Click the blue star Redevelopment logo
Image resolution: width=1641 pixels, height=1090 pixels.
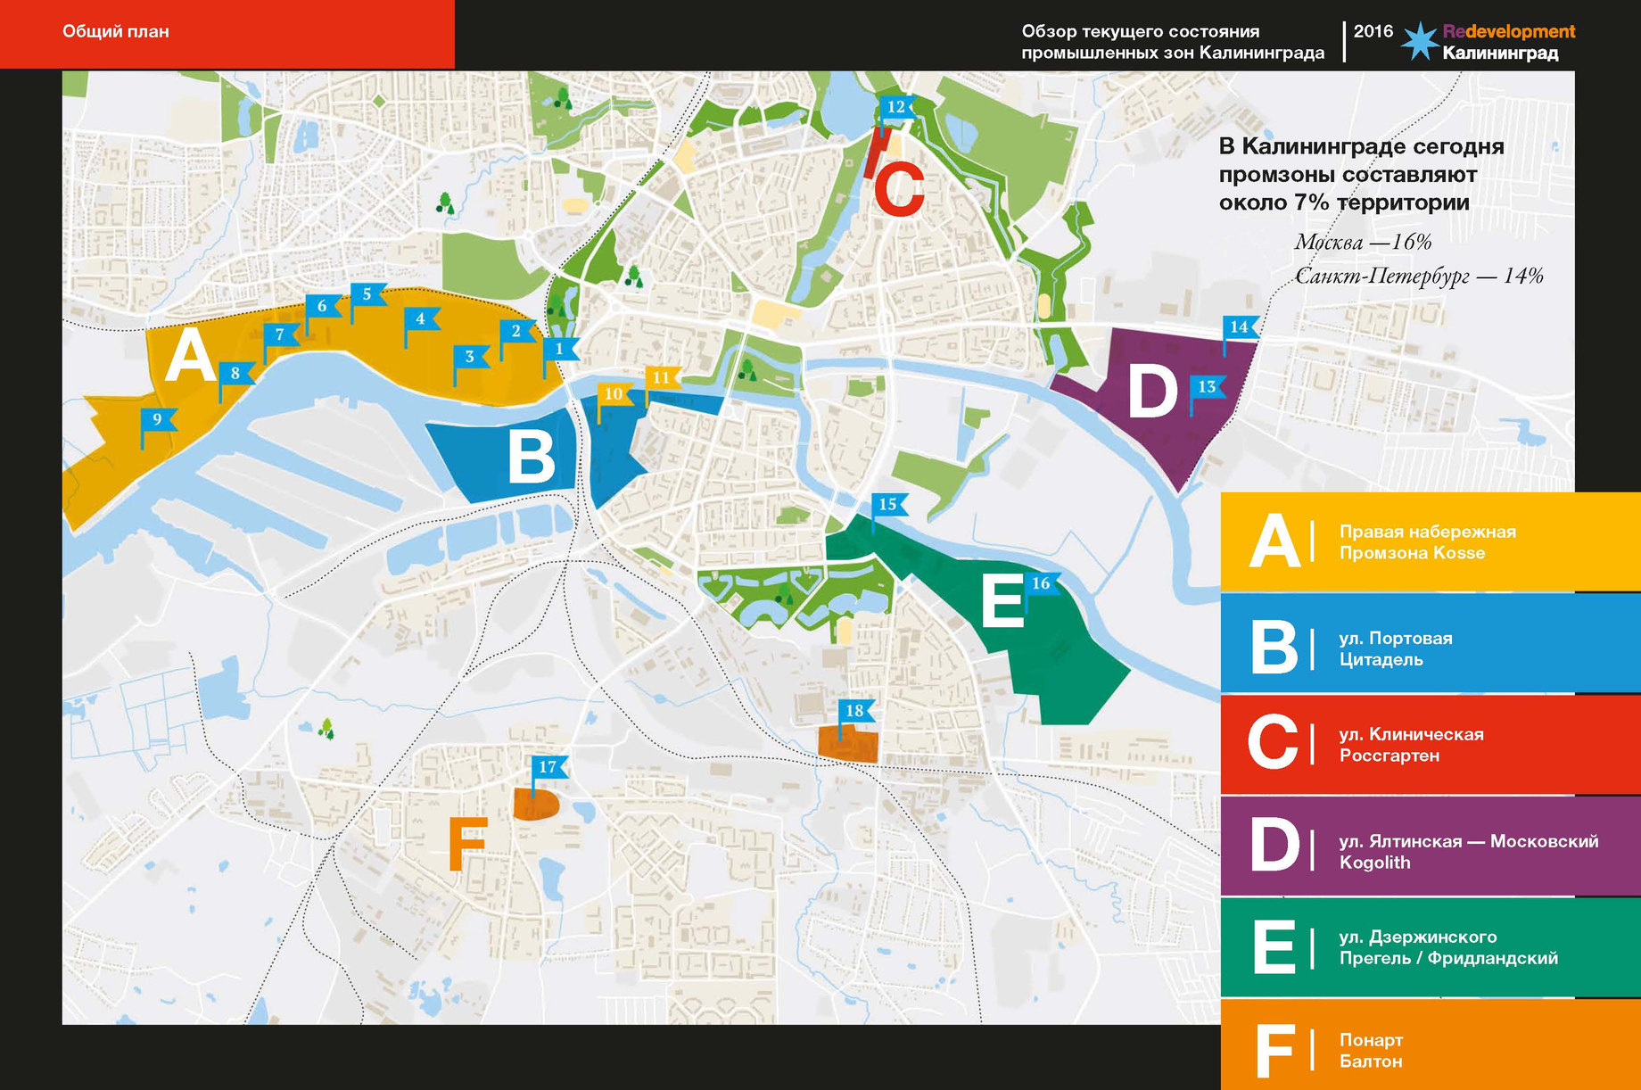[1420, 41]
